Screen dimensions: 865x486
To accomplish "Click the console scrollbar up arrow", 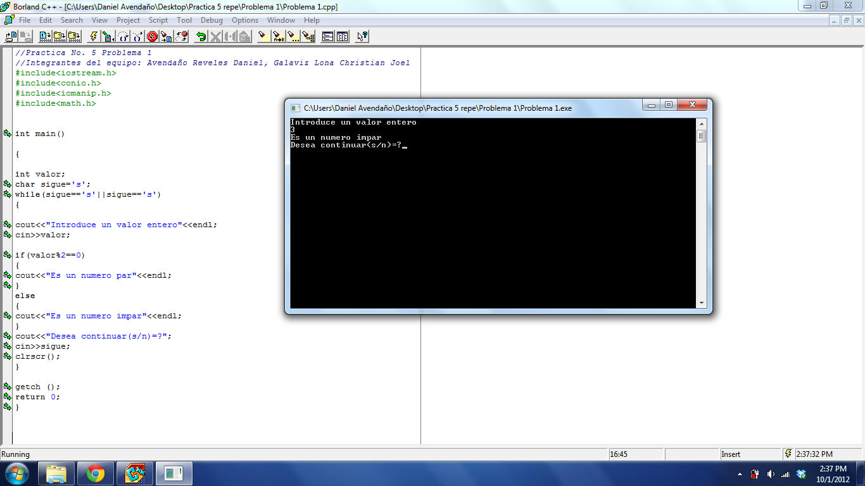I will (702, 123).
